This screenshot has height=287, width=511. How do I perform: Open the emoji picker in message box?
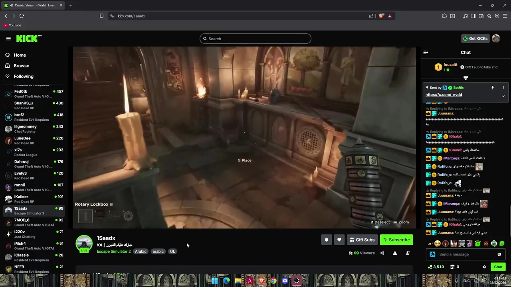pos(499,254)
